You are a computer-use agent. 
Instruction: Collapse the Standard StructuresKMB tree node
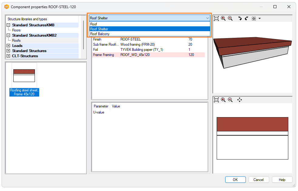click(8, 25)
